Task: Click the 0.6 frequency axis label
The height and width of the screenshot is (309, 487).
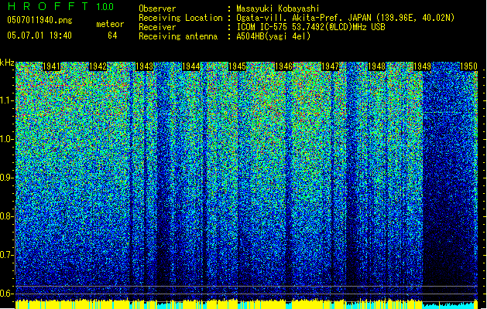Action: pyautogui.click(x=6, y=294)
